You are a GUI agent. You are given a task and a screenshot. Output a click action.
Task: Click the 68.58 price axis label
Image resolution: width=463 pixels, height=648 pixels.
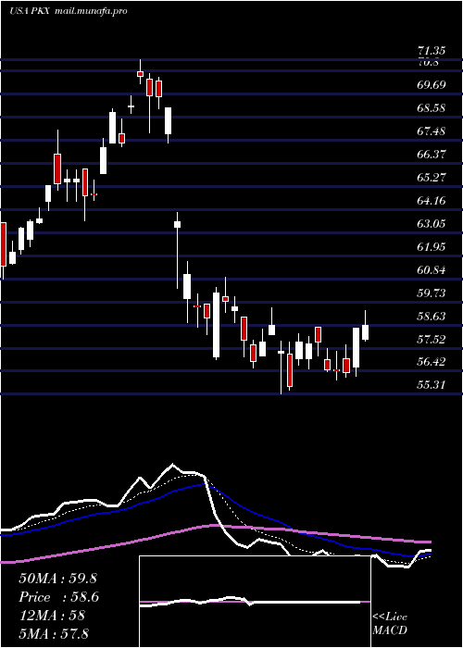tap(432, 108)
